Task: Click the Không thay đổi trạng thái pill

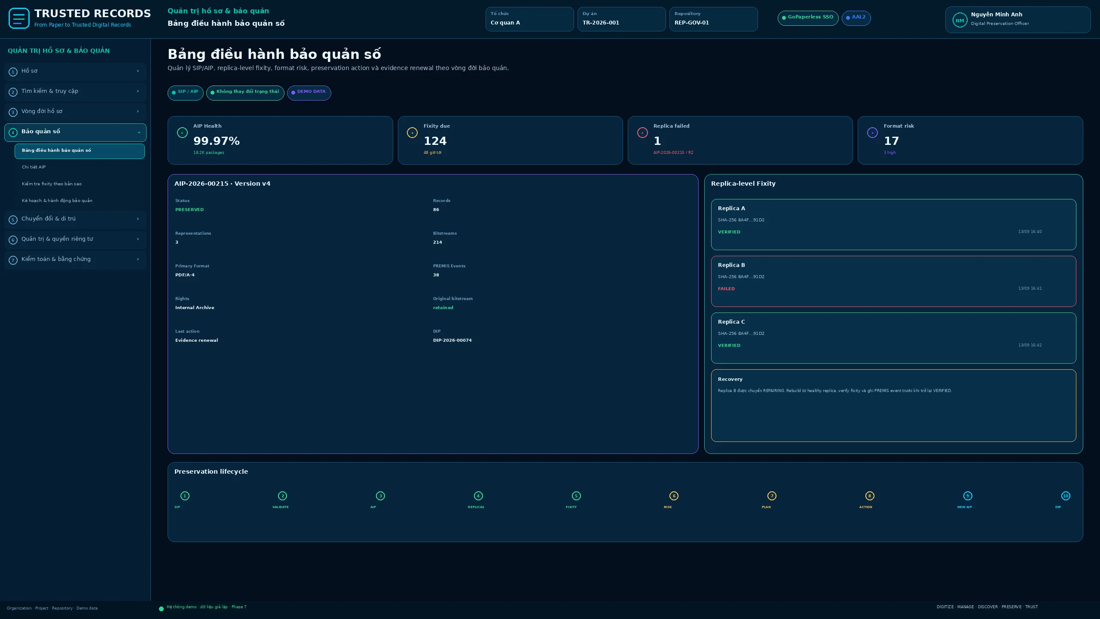Action: click(x=245, y=92)
